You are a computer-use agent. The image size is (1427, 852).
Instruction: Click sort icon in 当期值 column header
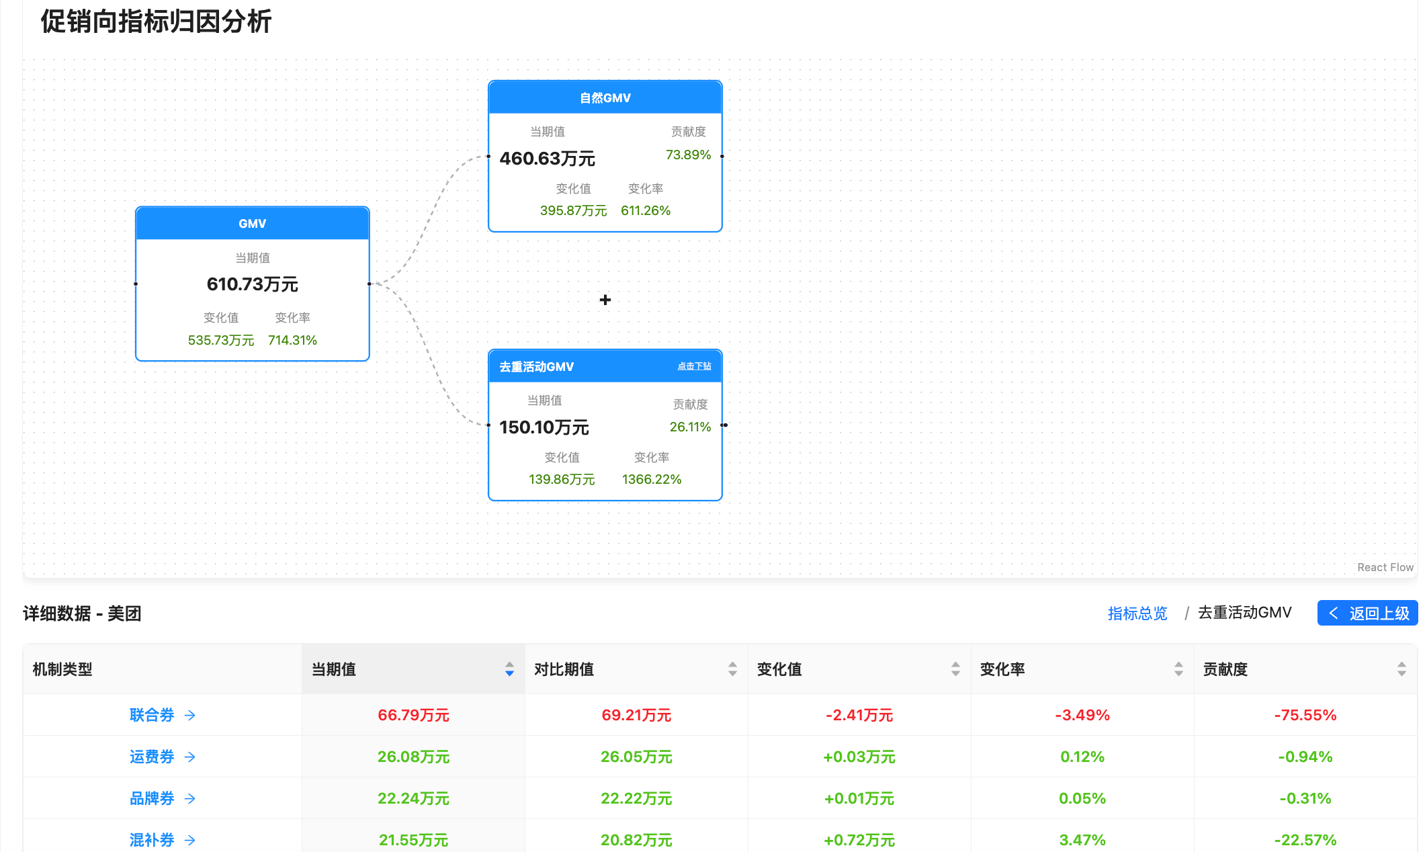click(509, 669)
